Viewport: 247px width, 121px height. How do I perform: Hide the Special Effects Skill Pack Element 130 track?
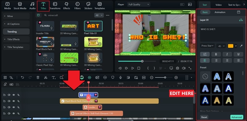point(14,113)
